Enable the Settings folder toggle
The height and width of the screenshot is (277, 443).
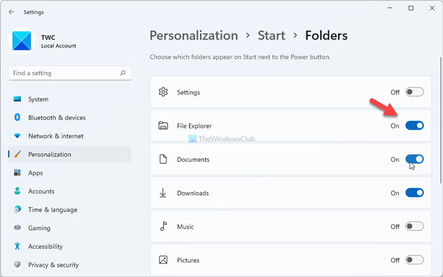coord(415,92)
